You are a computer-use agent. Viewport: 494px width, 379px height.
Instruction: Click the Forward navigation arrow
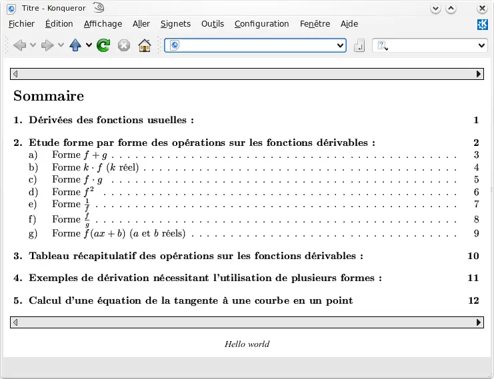[47, 45]
